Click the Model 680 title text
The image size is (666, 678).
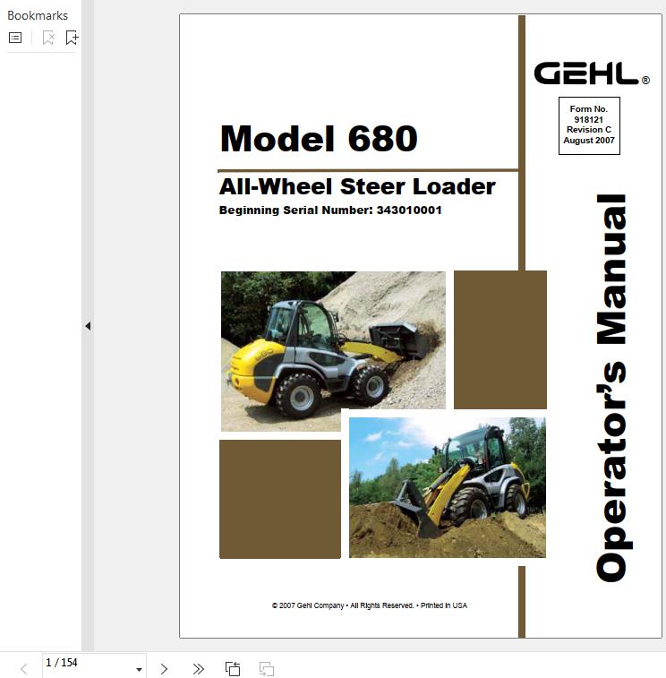pos(319,139)
